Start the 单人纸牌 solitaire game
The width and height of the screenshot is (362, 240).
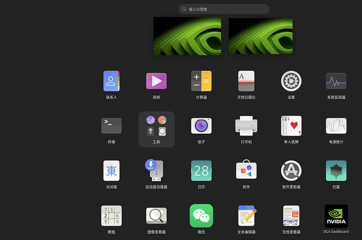(291, 126)
